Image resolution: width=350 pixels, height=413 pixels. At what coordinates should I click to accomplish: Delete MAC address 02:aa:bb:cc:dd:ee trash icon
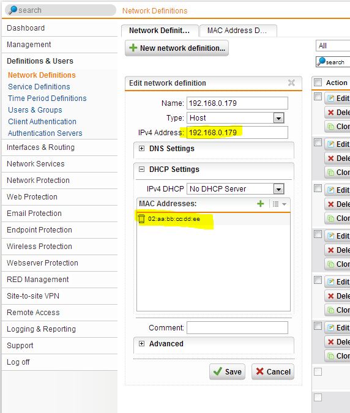[x=141, y=218]
